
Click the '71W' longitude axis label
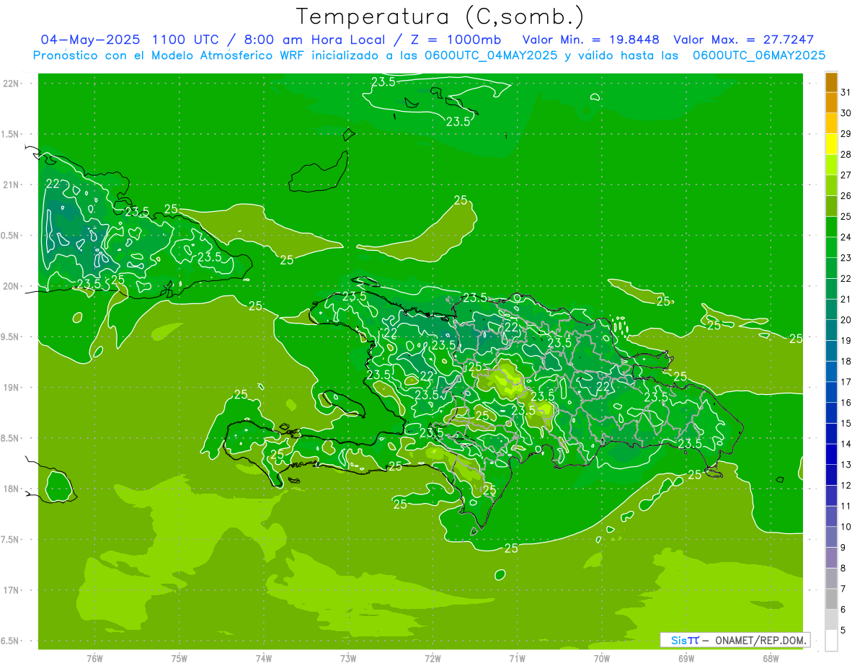click(x=517, y=659)
